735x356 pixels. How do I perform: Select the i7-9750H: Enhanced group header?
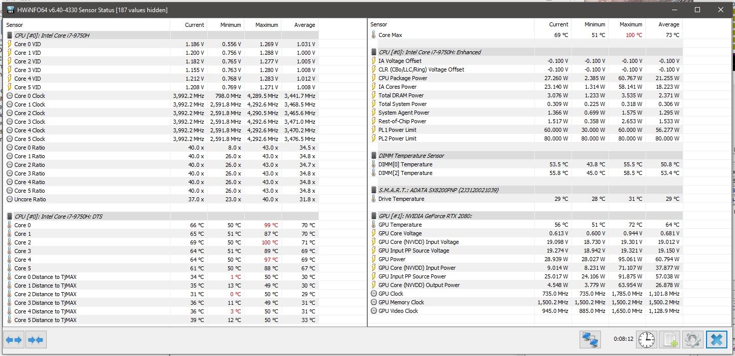[x=525, y=52]
